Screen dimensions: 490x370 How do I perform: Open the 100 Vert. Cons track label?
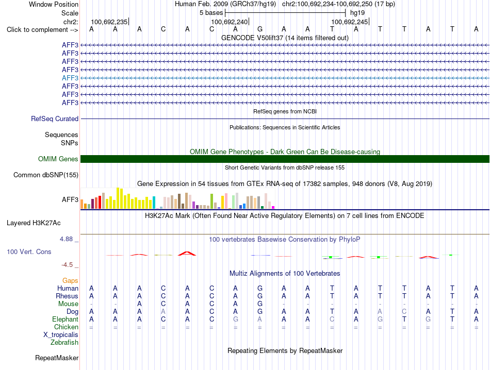29,251
